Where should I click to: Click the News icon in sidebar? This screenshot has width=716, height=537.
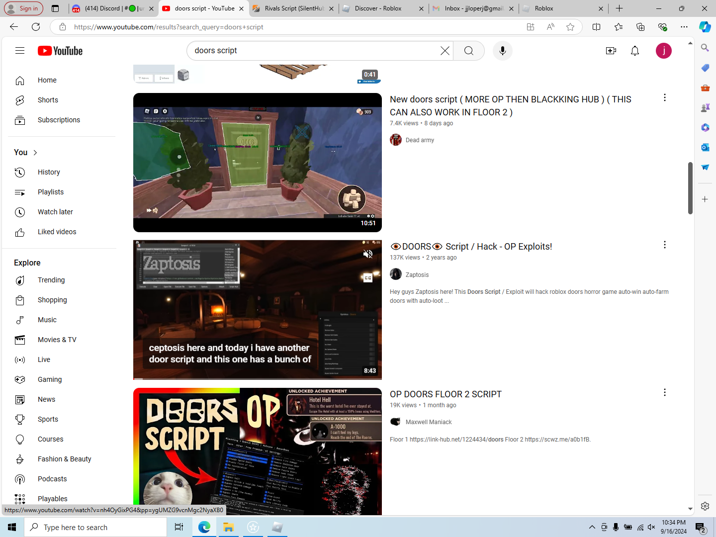pyautogui.click(x=20, y=399)
